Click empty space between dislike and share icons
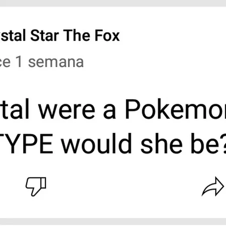Viewport: 226px width, 226px height. pos(124,186)
